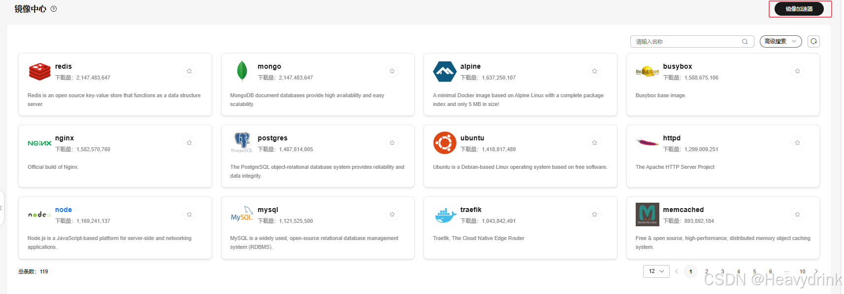Star the alpine image
Viewport: 844px width, 294px height.
coord(594,71)
